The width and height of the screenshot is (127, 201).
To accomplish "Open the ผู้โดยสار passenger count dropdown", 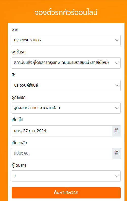I will [66, 176].
